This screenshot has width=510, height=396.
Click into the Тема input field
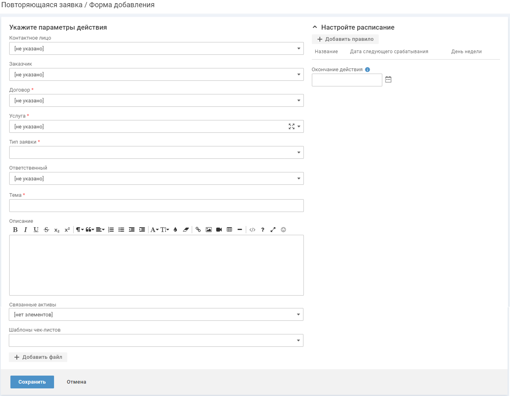point(156,206)
